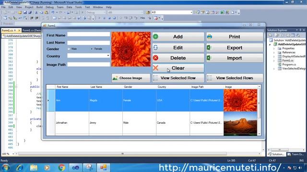Screen dimensions: 307x172
Task: Click the Save All toolbar icon
Action: pyautogui.click(x=30, y=12)
